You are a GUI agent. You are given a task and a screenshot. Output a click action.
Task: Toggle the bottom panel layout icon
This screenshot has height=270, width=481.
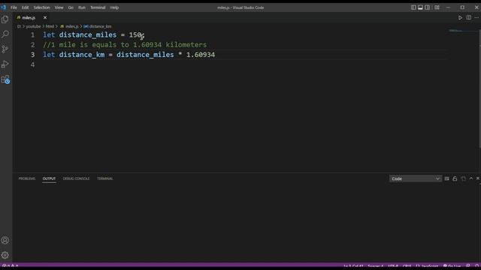click(x=420, y=7)
